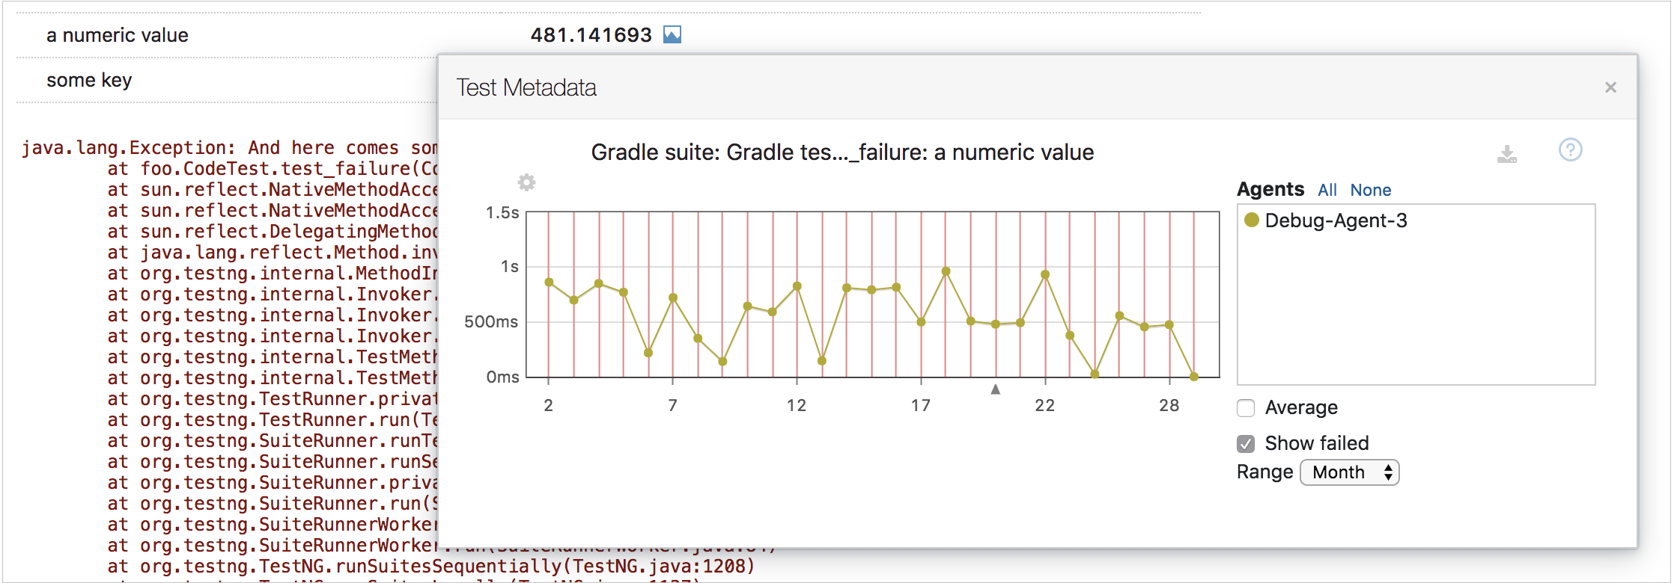Click the last data point at 0ms
Screen dimensions: 1677x583
click(1193, 377)
